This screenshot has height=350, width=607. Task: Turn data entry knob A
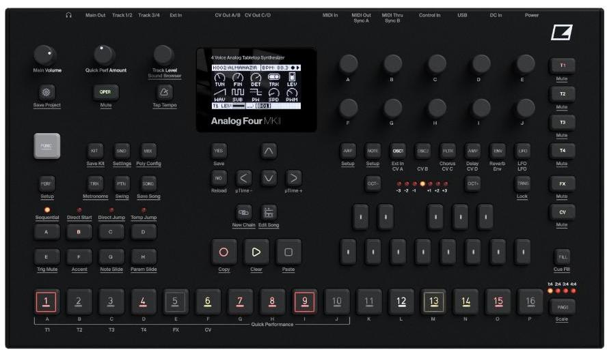click(349, 64)
